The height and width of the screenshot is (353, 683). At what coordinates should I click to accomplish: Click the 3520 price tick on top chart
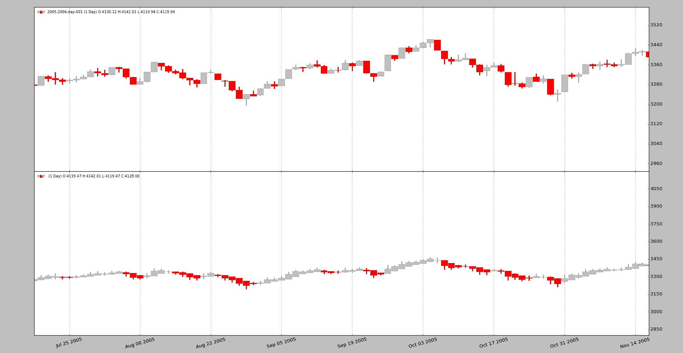[656, 25]
